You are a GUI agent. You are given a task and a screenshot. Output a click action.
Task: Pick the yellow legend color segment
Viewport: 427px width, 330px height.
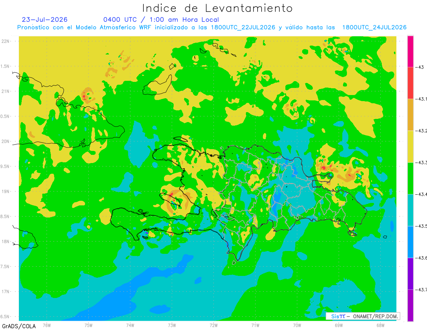410,146
